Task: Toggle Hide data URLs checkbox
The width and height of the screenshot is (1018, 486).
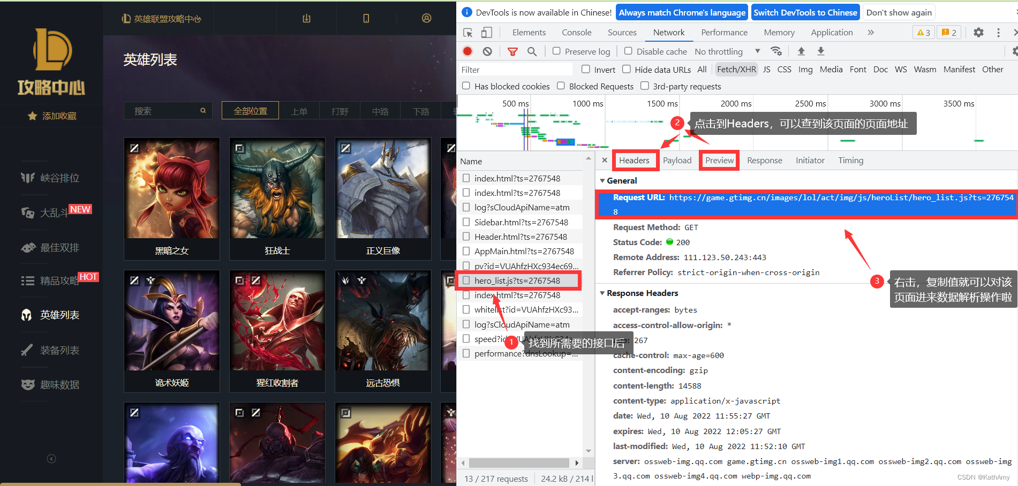Action: pyautogui.click(x=627, y=69)
